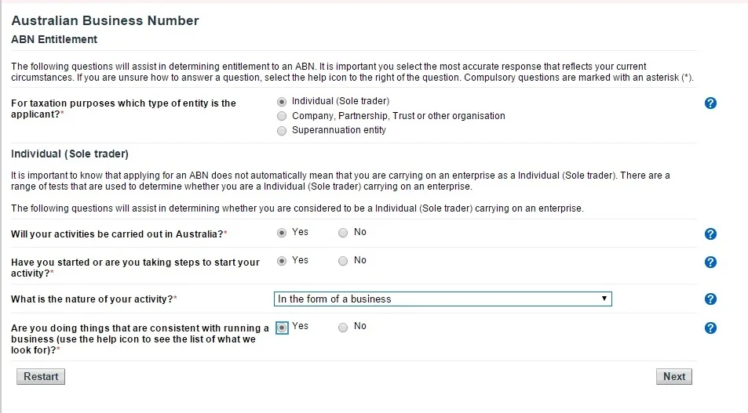
Task: Click the bold Individual (Sole trader) section heading
Action: [x=70, y=154]
